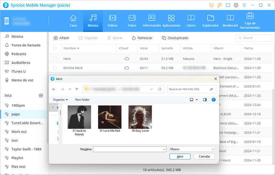This screenshot has height=175, width=275.
Task: Click refresh icon in Abrir dialog address bar
Action: [160, 89]
